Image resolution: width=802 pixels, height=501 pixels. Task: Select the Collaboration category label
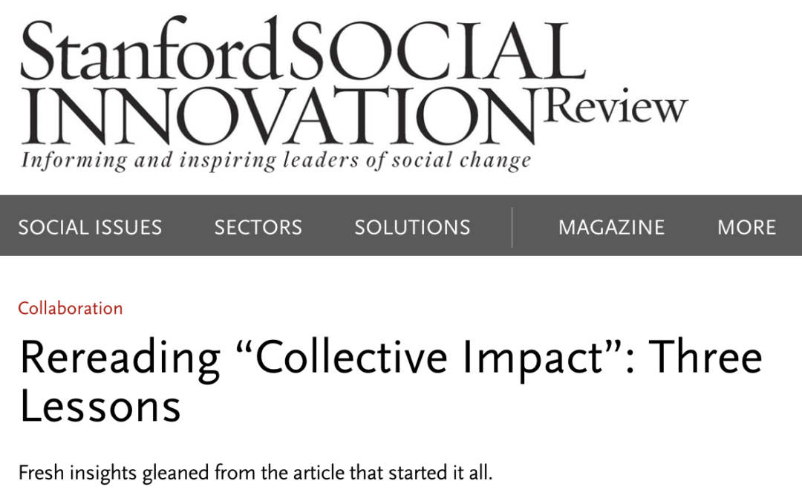[71, 308]
